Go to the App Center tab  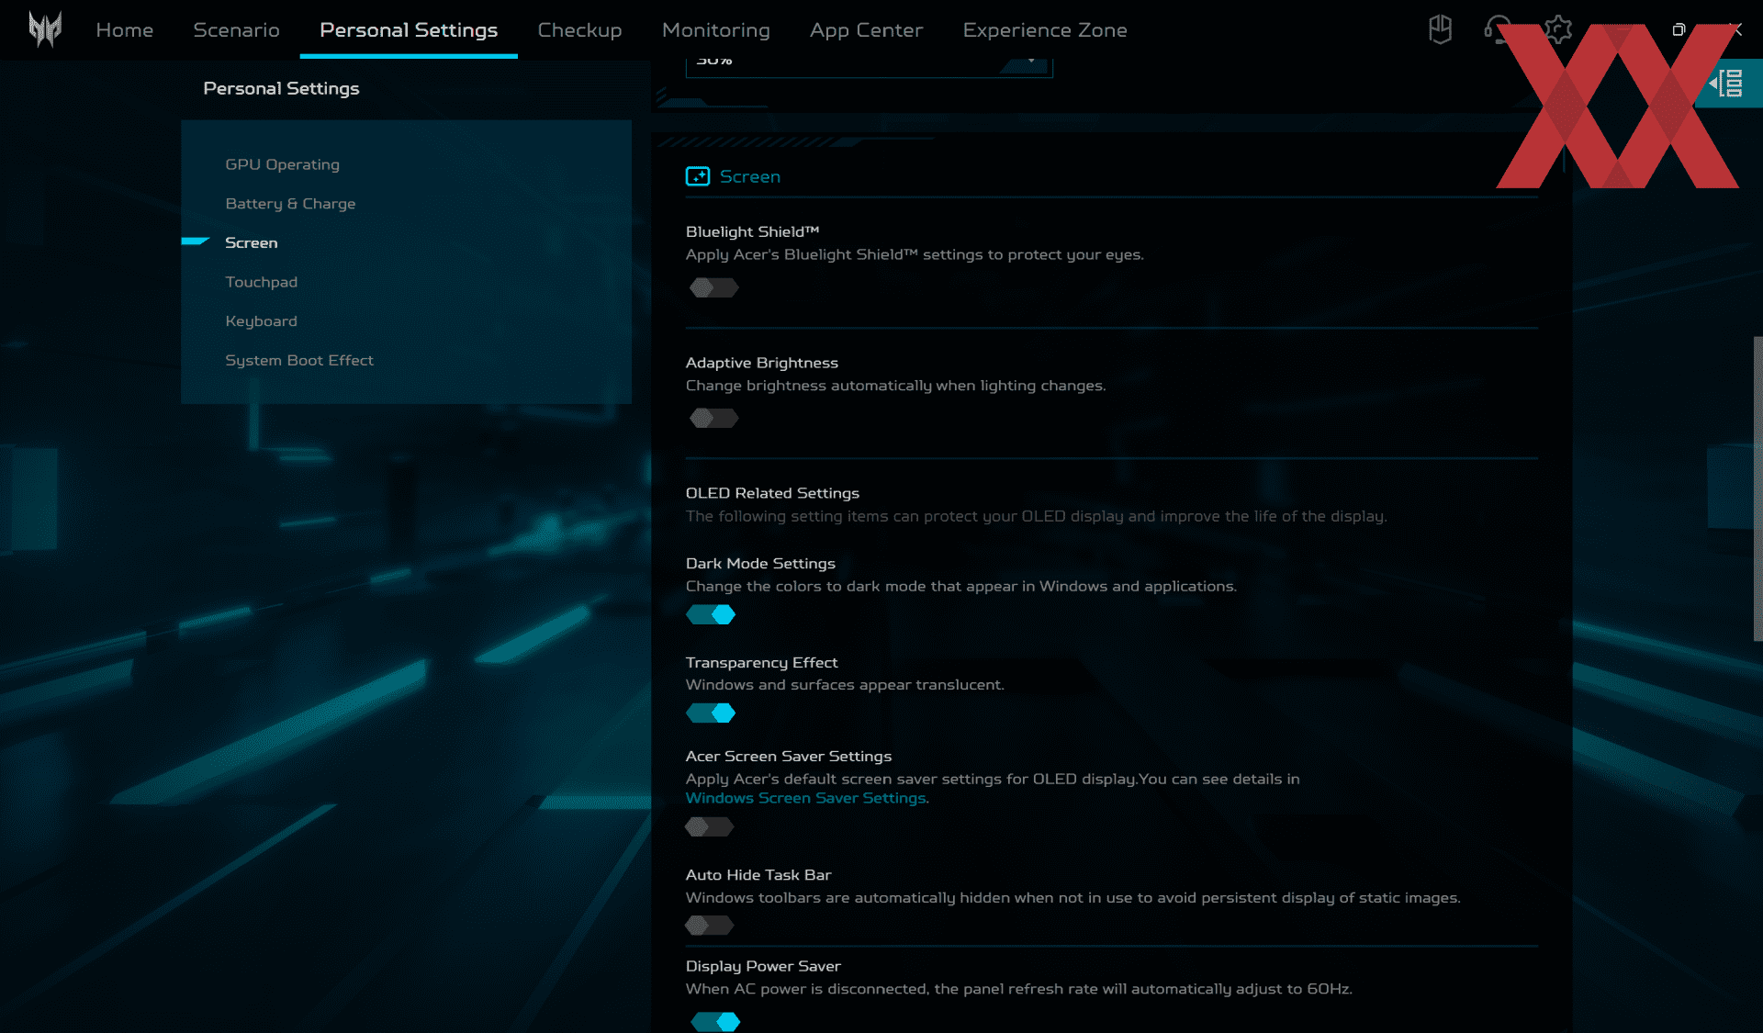point(866,29)
